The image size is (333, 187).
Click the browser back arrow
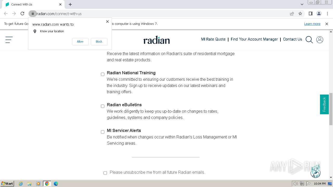pyautogui.click(x=6, y=14)
